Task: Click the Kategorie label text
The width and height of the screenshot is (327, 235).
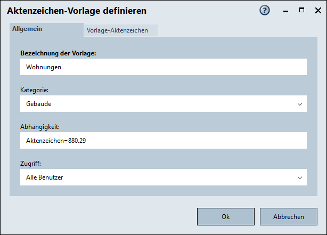Action: pos(35,91)
